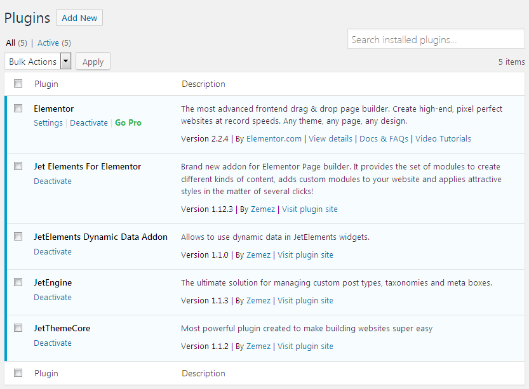Check the JetThemeCore plugin checkbox
The width and height of the screenshot is (529, 389).
(x=18, y=327)
